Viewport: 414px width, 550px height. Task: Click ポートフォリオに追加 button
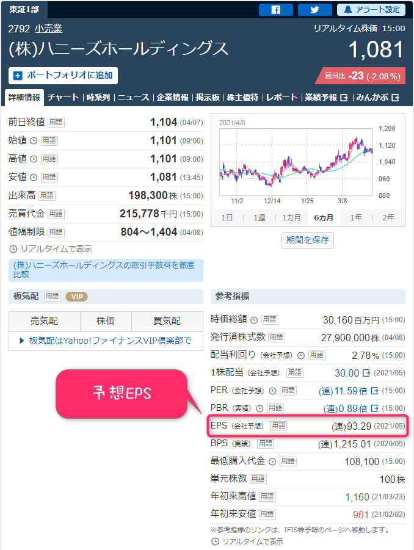click(x=63, y=76)
